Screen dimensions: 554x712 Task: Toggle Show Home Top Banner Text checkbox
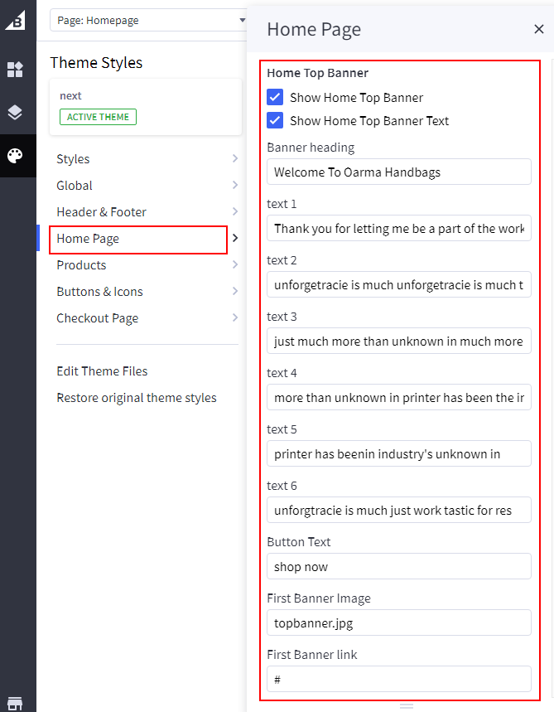coord(276,121)
